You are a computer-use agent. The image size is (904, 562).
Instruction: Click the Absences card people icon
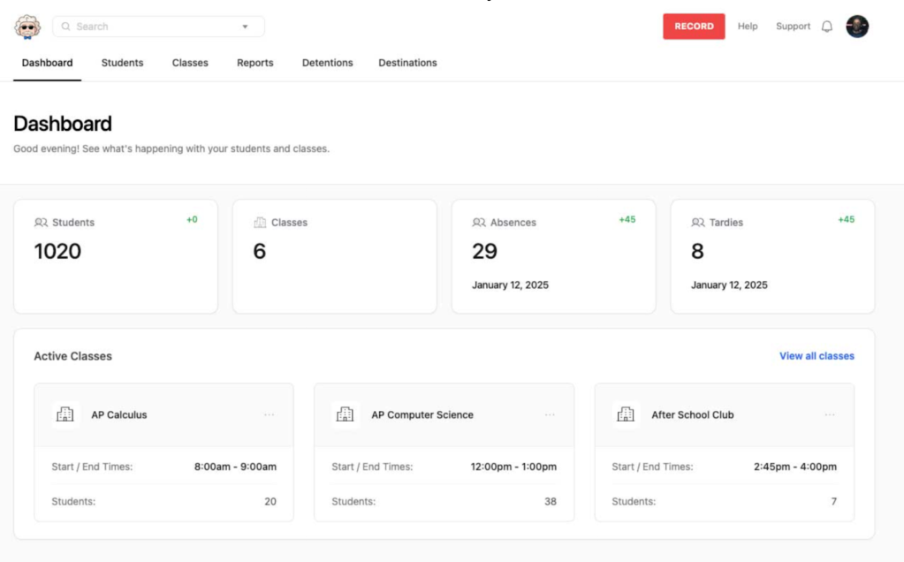pos(479,223)
